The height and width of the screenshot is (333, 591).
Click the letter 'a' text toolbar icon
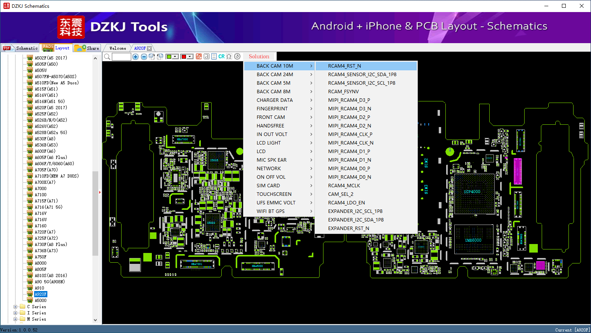(207, 56)
